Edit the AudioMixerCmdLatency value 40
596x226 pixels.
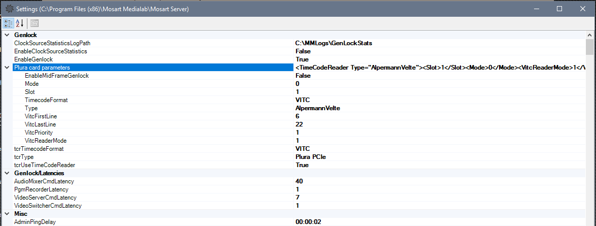tap(300, 181)
